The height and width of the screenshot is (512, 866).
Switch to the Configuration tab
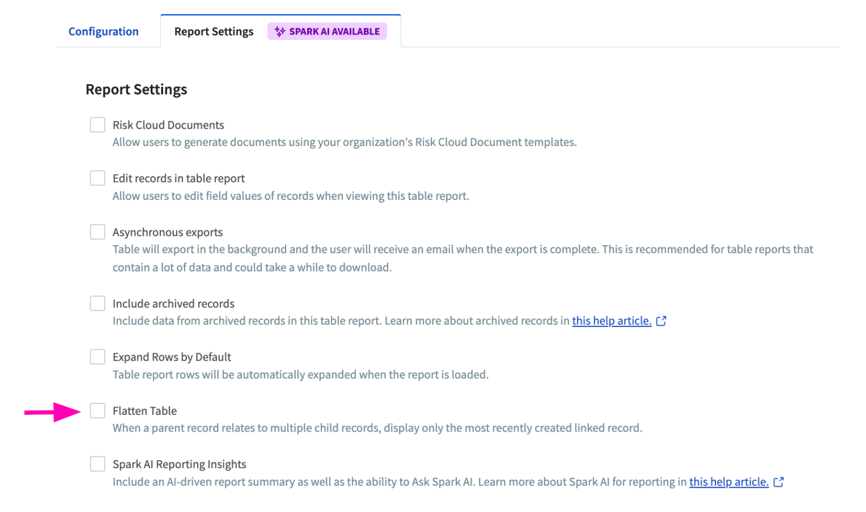(x=103, y=31)
